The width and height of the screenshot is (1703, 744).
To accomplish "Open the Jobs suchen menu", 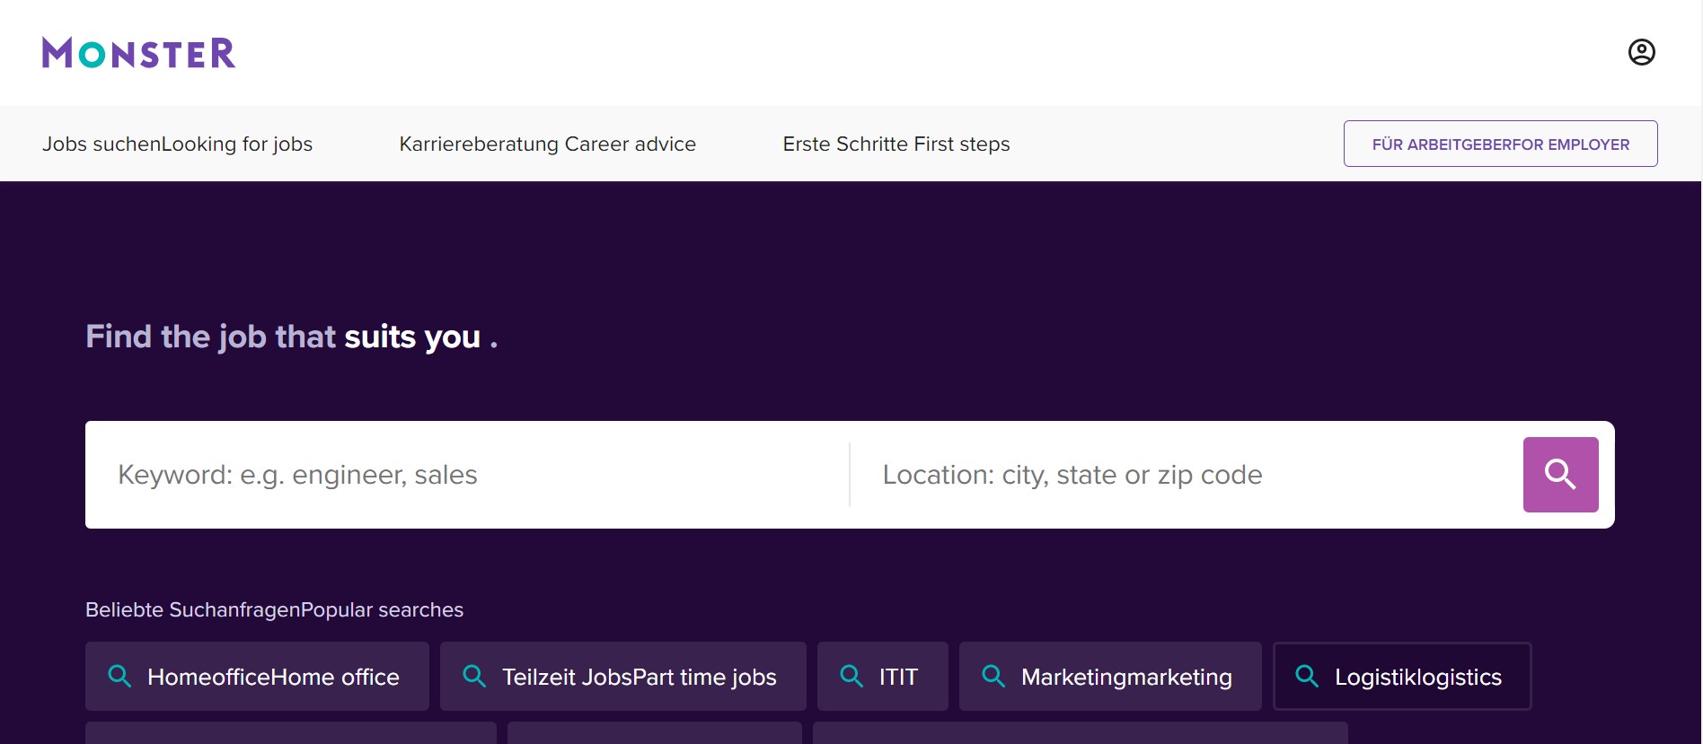I will pos(177,144).
